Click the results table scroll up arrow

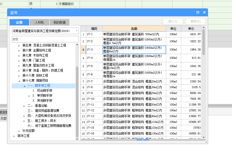204,27
